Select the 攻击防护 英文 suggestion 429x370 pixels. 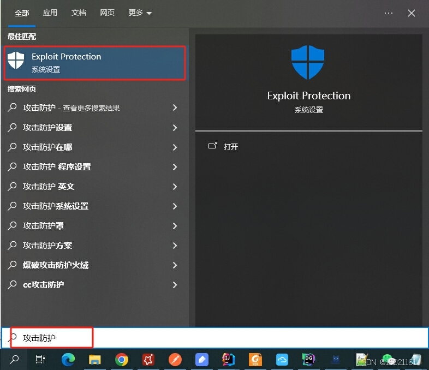tap(94, 187)
